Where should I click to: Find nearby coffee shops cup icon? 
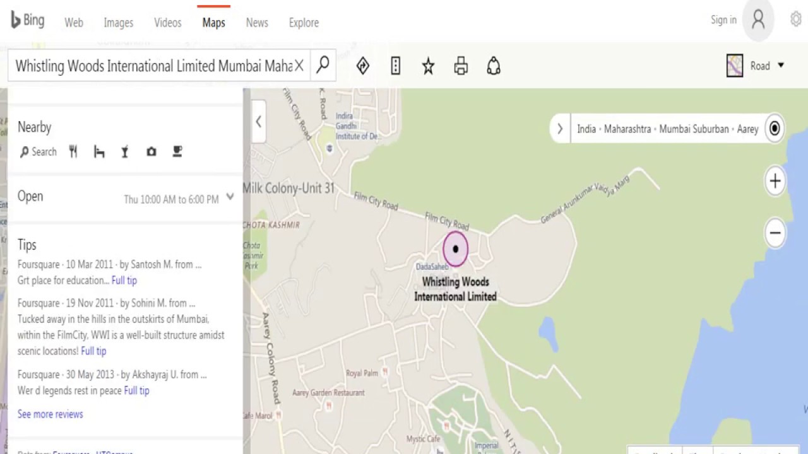[x=177, y=151]
